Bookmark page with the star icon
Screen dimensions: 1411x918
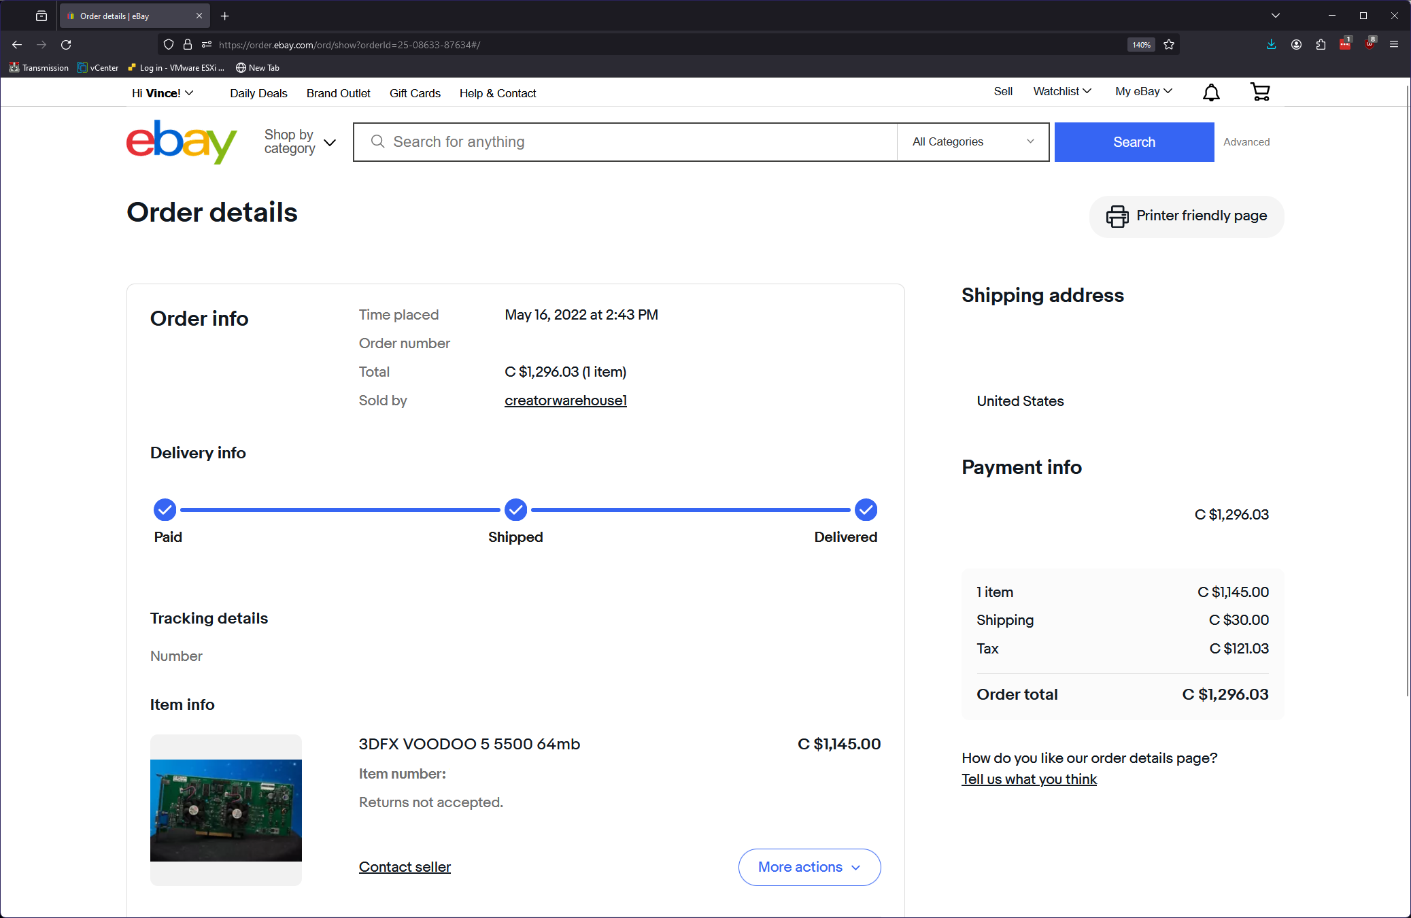pos(1169,45)
